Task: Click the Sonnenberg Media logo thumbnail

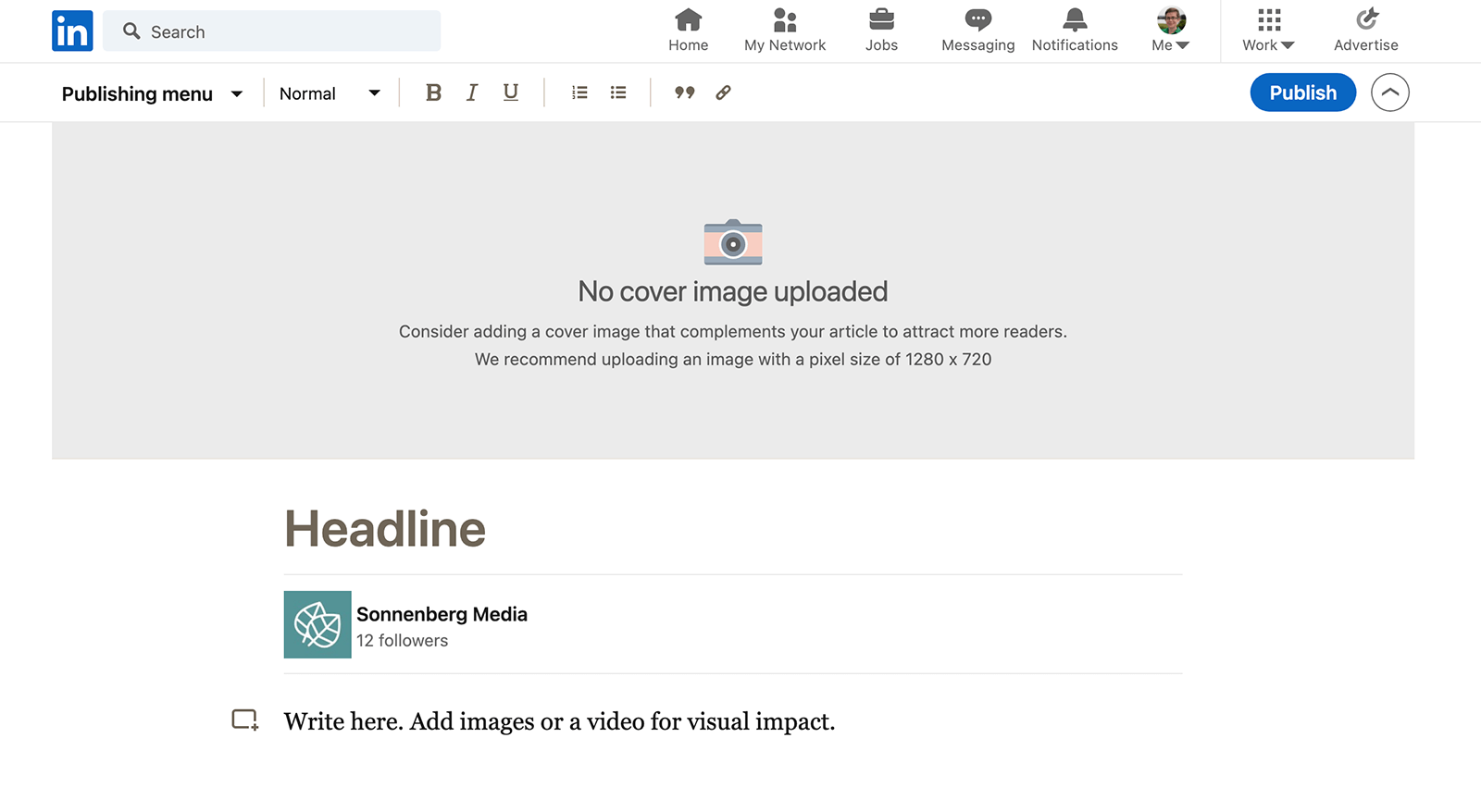Action: pos(317,624)
